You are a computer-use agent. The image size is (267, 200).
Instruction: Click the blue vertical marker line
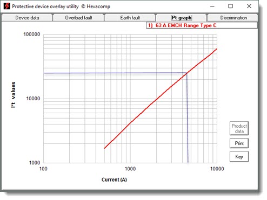point(188,118)
